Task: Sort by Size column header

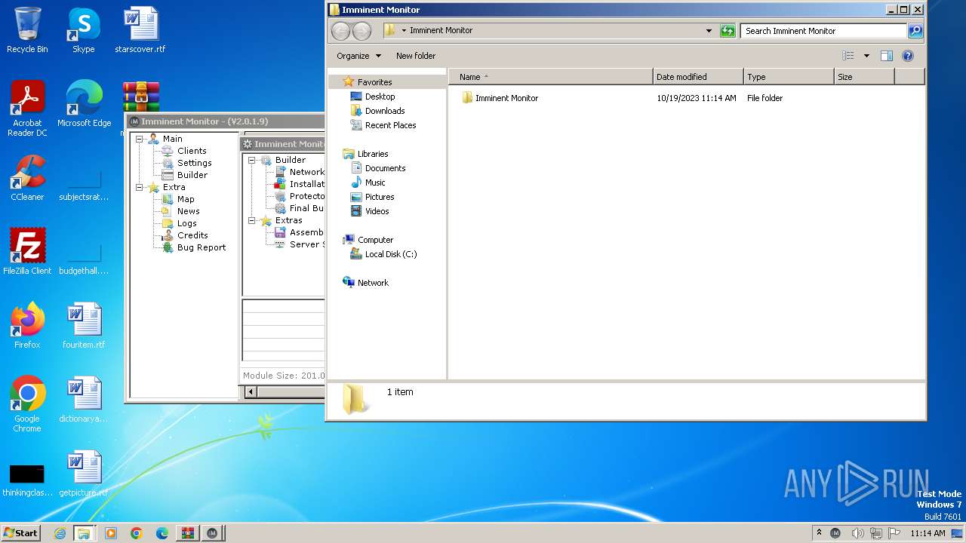Action: (x=864, y=77)
